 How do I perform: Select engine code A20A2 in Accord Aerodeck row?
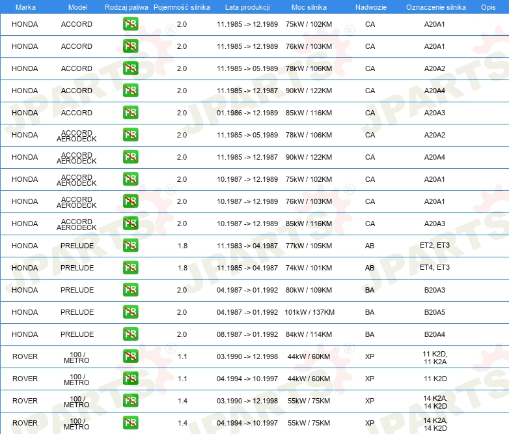click(x=435, y=135)
